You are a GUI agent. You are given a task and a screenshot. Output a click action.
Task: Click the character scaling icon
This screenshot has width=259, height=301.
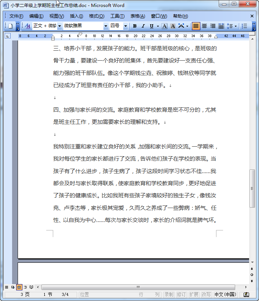[181, 26]
